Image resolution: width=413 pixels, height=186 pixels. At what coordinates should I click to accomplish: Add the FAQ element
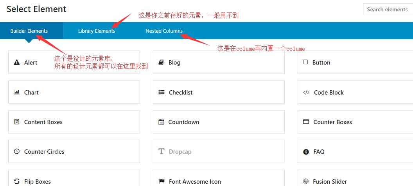point(356,151)
